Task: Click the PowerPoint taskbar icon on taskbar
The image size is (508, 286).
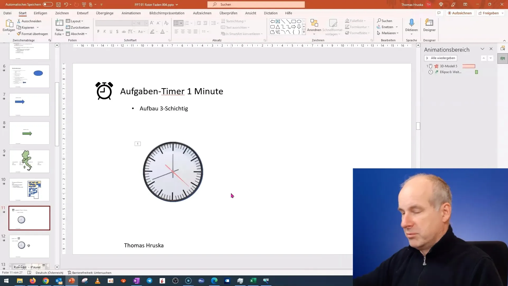Action: tap(72, 280)
